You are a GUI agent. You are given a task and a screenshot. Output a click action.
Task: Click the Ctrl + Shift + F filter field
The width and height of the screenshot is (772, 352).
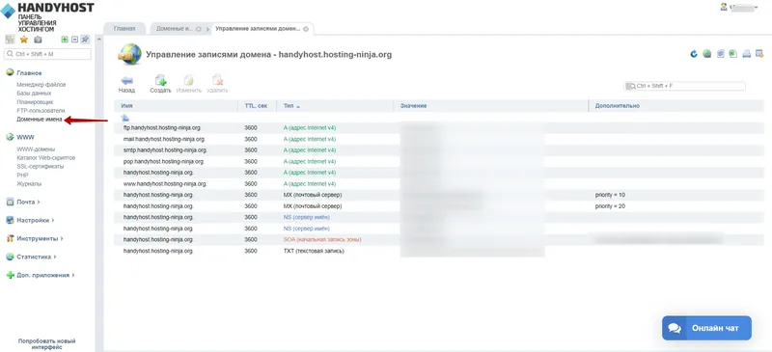coord(684,86)
